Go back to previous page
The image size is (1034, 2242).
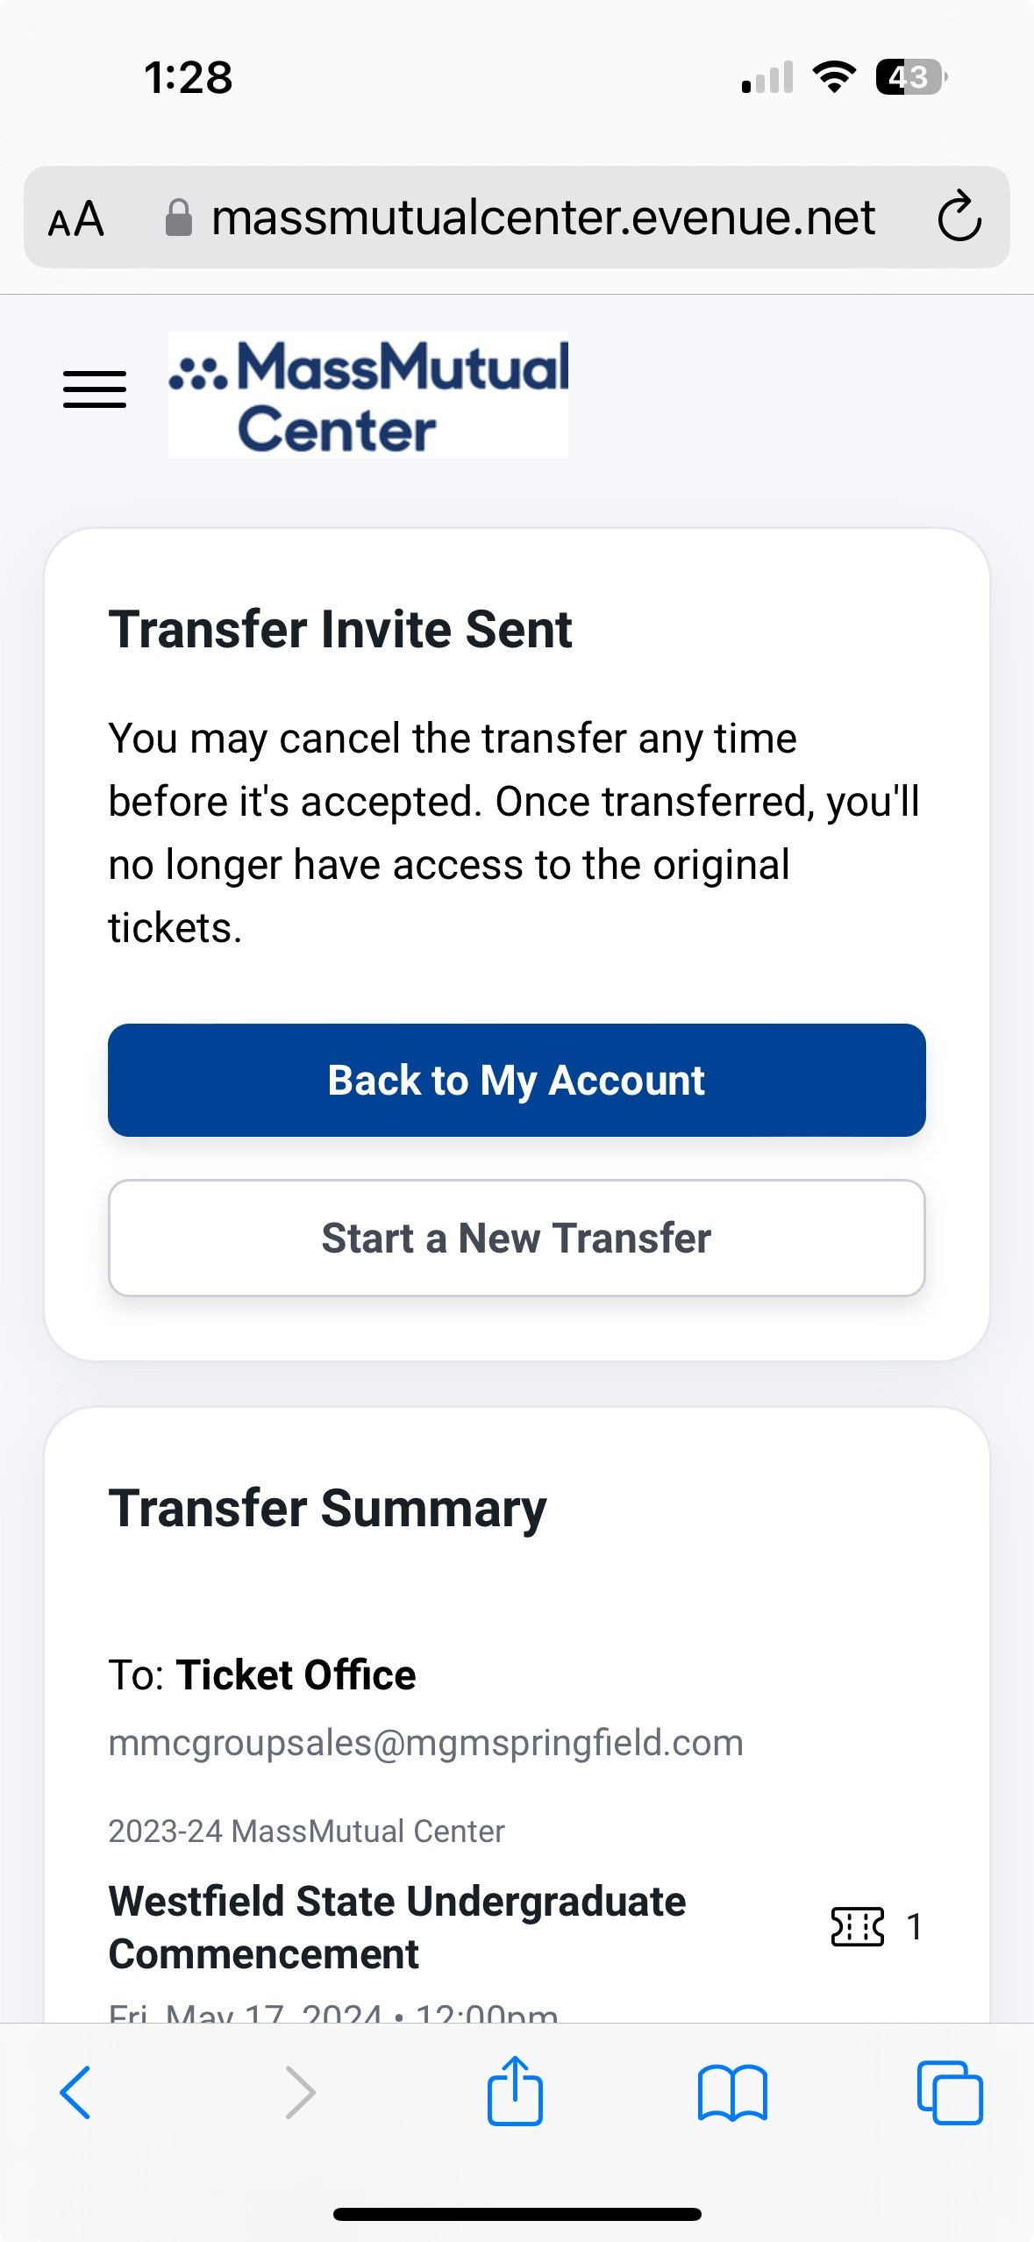pyautogui.click(x=75, y=2092)
